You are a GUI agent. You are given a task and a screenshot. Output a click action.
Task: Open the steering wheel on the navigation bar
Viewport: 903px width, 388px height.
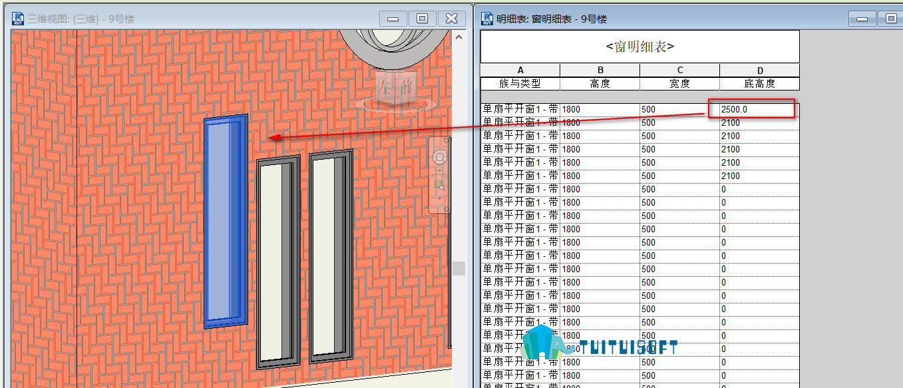pyautogui.click(x=439, y=158)
